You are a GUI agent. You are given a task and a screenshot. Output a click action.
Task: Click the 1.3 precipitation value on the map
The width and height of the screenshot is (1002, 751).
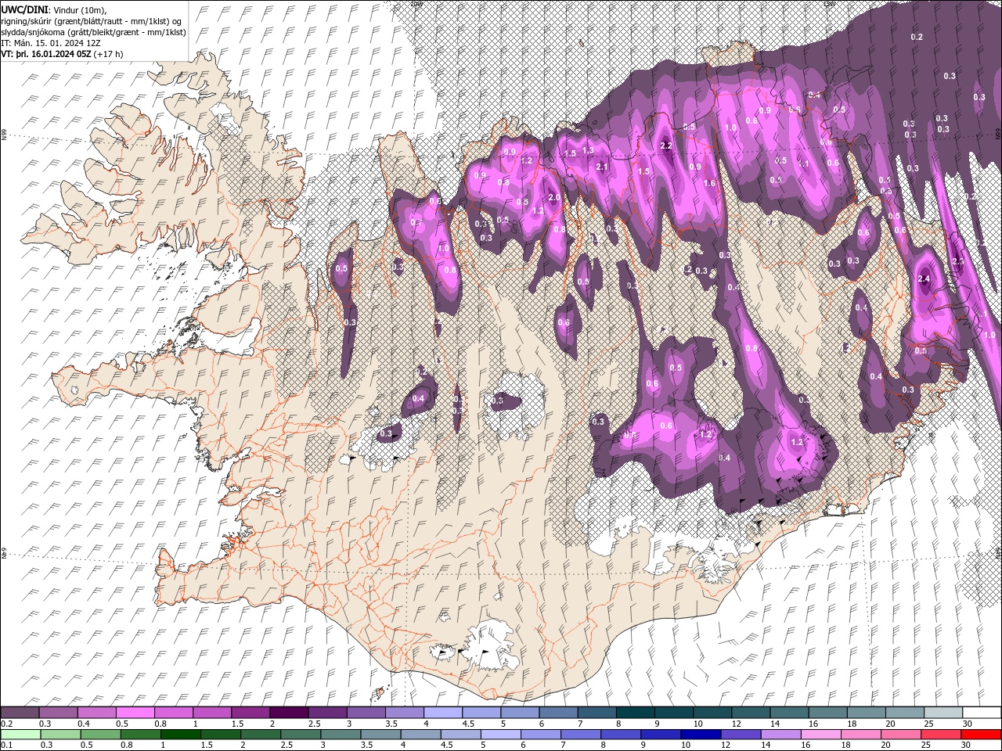[588, 149]
